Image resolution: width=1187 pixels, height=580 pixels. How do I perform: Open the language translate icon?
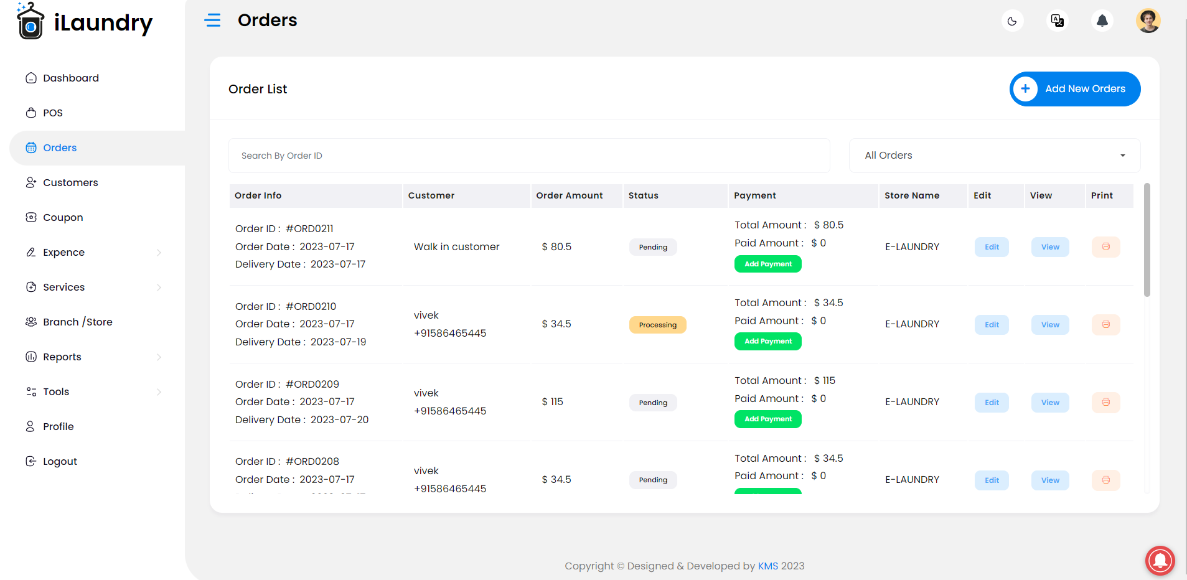point(1057,21)
